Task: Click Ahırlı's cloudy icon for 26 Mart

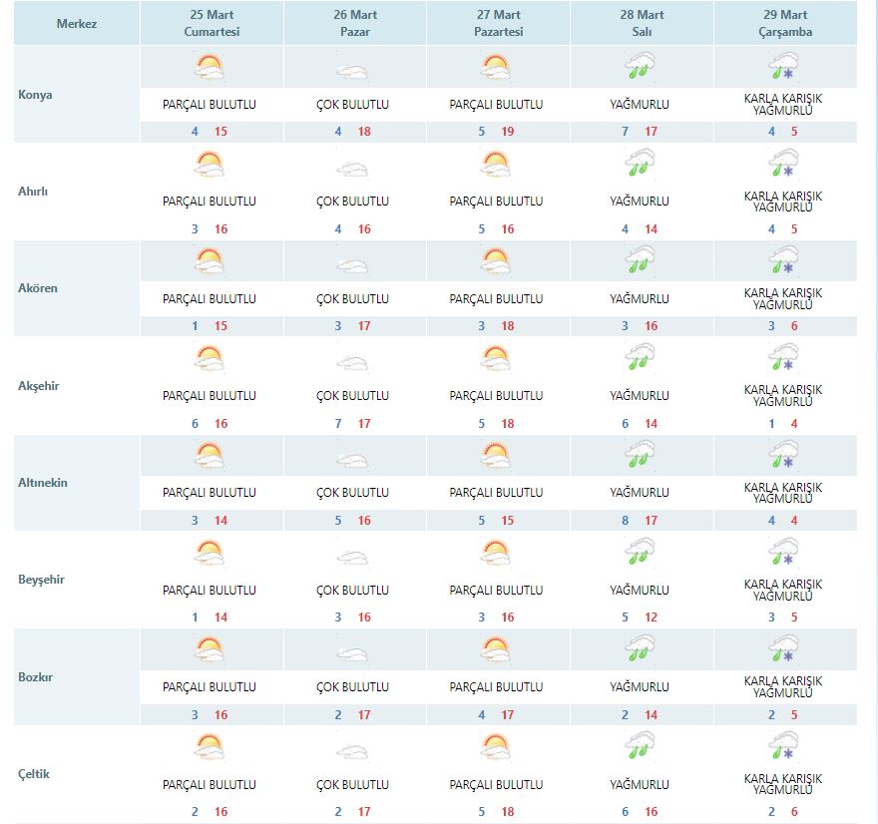Action: coord(352,166)
